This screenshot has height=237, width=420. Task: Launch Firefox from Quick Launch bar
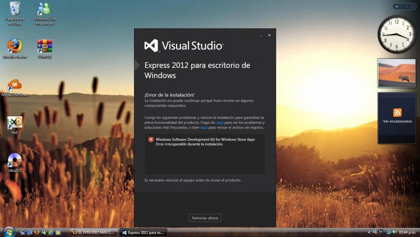pos(37,232)
